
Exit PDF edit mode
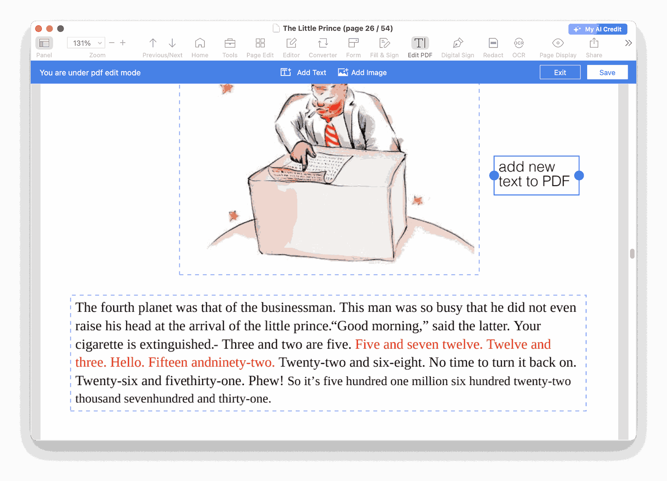(560, 72)
